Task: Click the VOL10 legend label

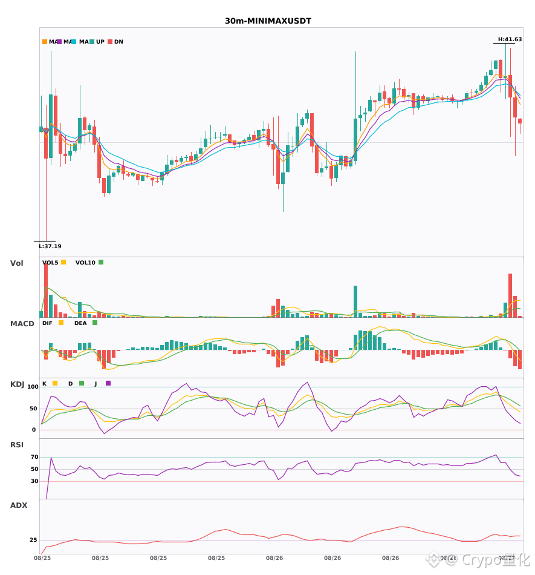Action: coord(85,263)
